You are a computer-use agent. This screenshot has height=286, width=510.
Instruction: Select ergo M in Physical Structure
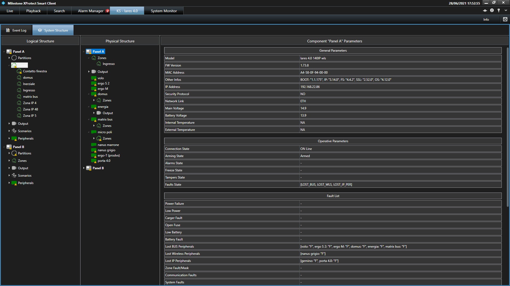pyautogui.click(x=103, y=89)
